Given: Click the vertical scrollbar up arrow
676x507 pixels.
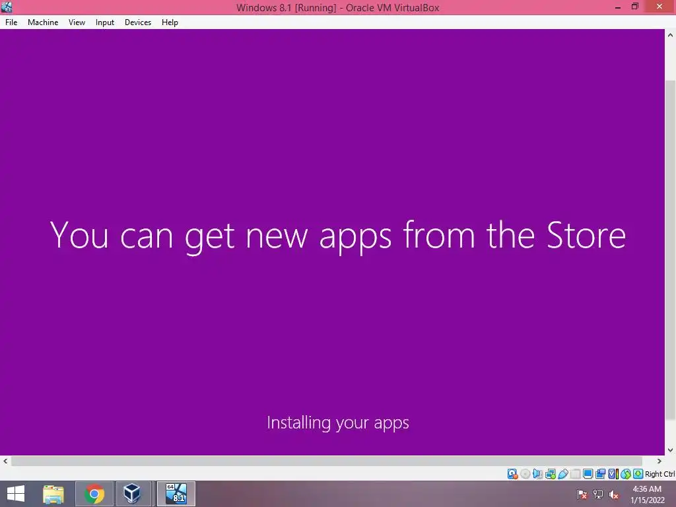Looking at the screenshot, I should 670,36.
